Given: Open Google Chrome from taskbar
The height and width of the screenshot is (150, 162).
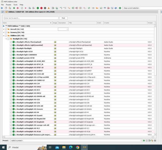Looking at the screenshot, I should pos(77,147).
